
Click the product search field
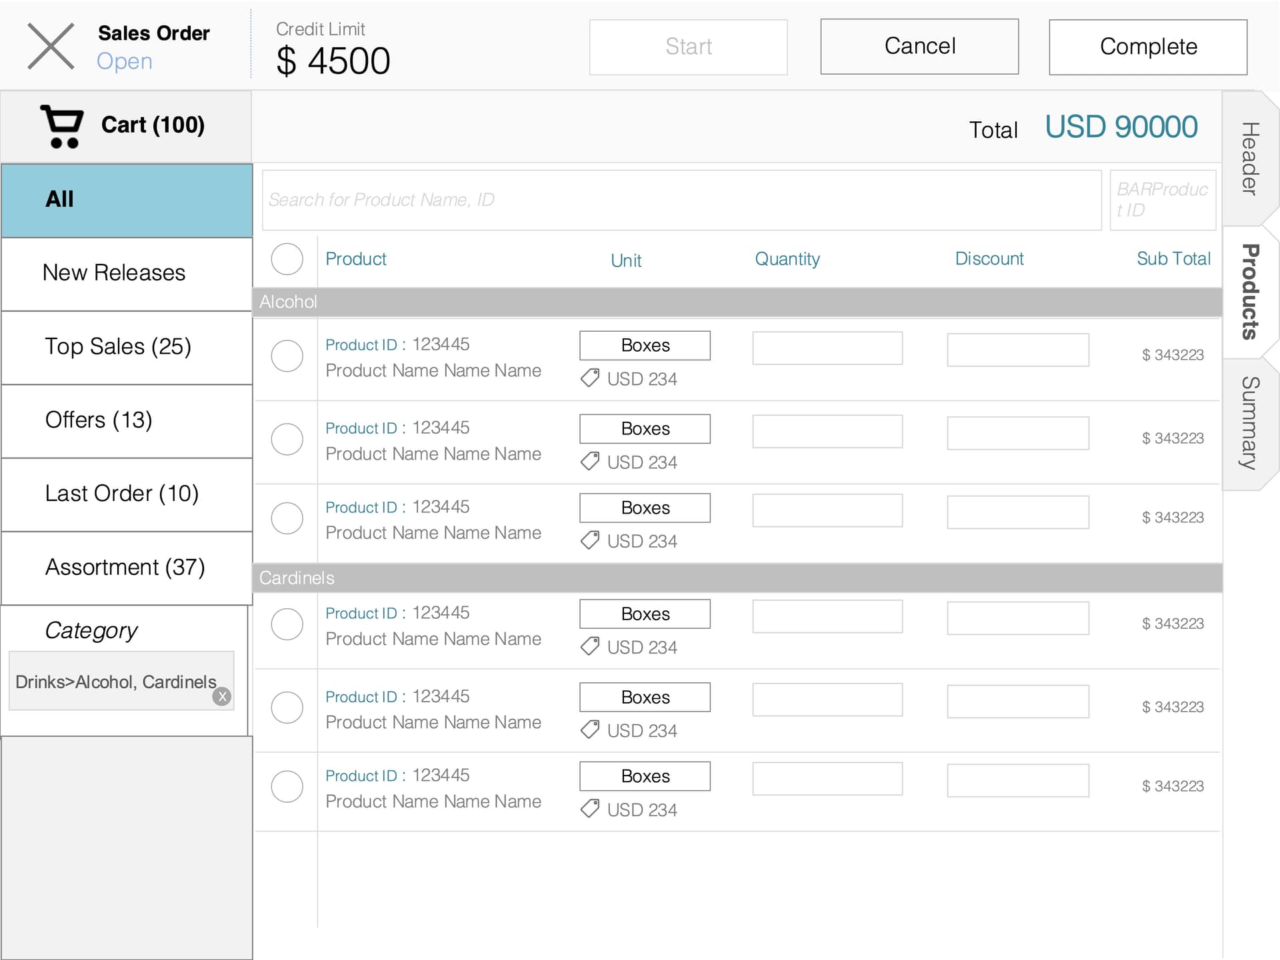[x=681, y=199]
